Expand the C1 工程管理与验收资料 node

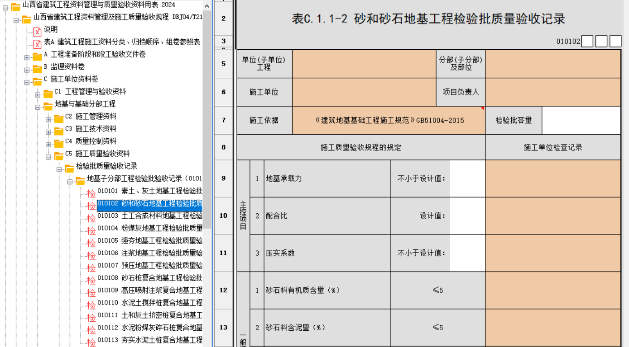38,94
